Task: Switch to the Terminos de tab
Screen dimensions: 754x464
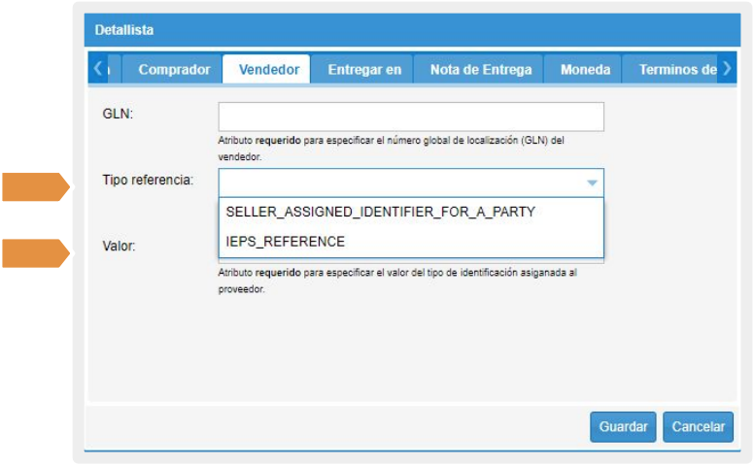Action: 677,70
